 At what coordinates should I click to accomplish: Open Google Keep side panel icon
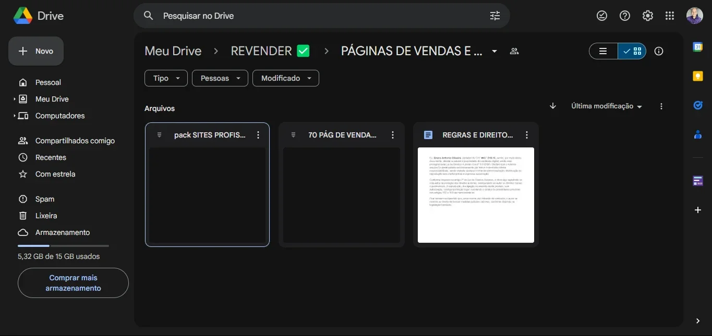pos(698,76)
